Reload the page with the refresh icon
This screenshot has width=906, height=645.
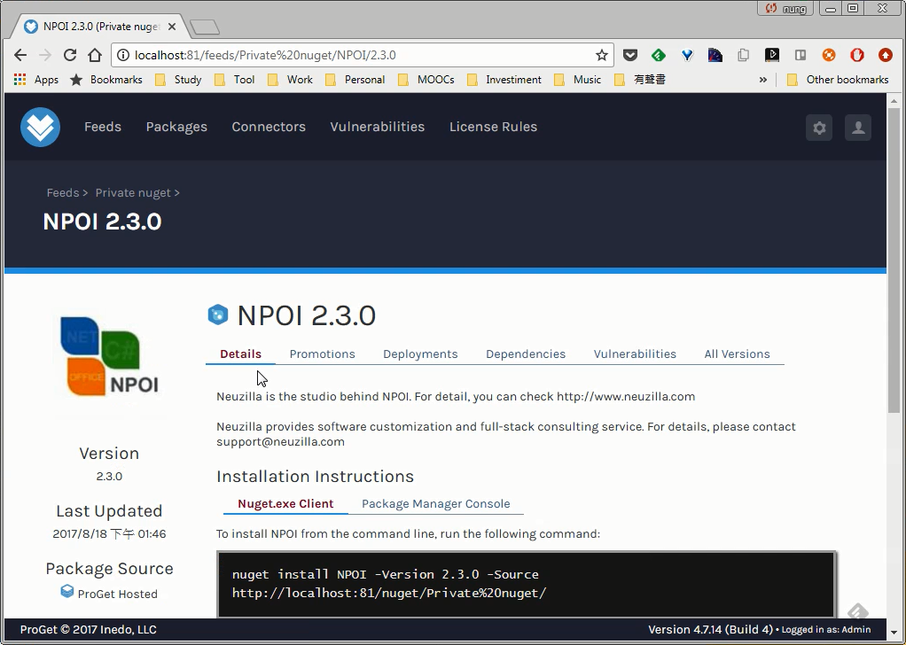pyautogui.click(x=70, y=55)
